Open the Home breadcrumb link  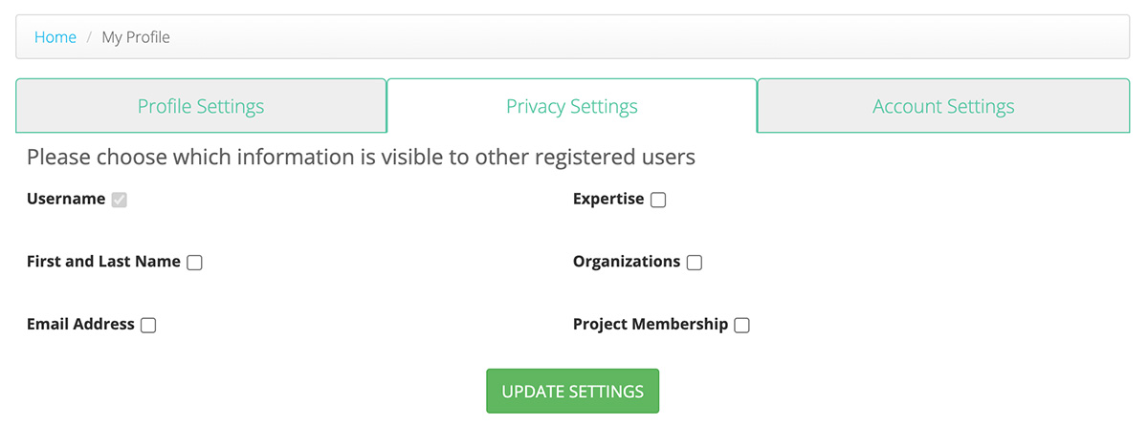[x=55, y=37]
